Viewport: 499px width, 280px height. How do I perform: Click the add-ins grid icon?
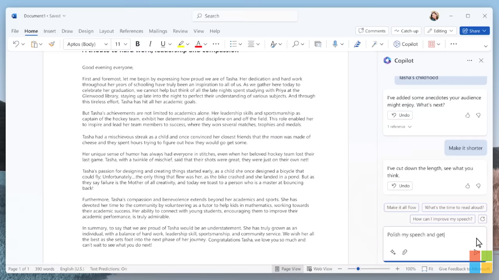431,44
